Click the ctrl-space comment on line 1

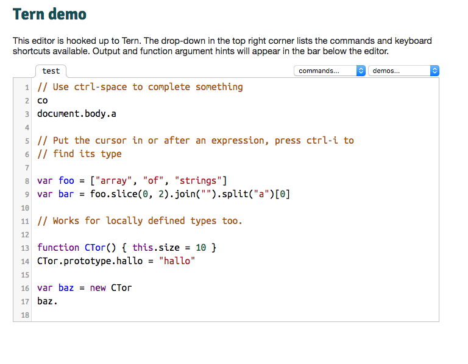[140, 87]
